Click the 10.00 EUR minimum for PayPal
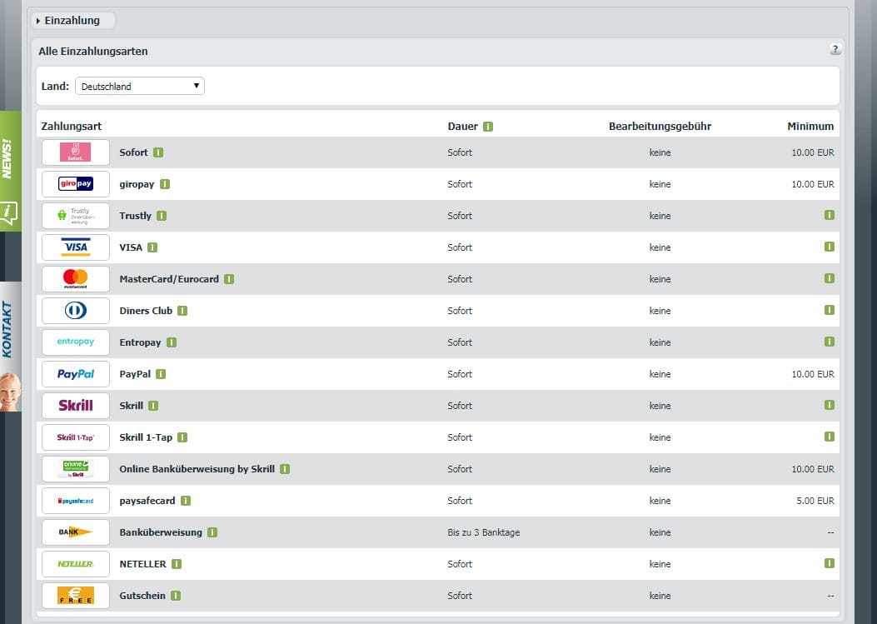Screen dimensions: 877x624 tap(813, 374)
